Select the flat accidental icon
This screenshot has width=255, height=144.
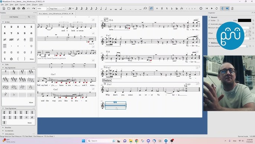click(x=172, y=9)
